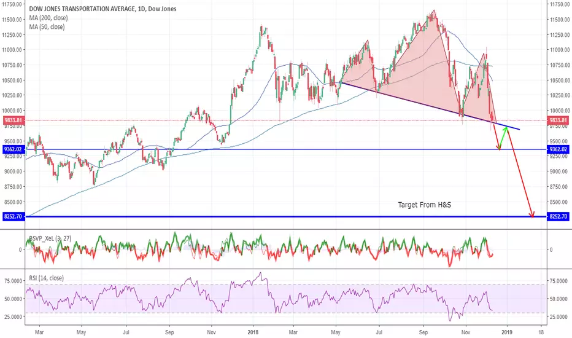The image size is (572, 338).
Task: Click the 'Target From H&S' annotation text
Action: click(x=424, y=205)
